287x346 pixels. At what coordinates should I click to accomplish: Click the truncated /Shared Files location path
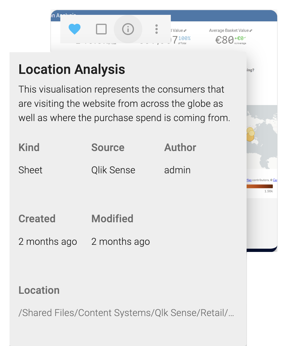click(x=126, y=313)
